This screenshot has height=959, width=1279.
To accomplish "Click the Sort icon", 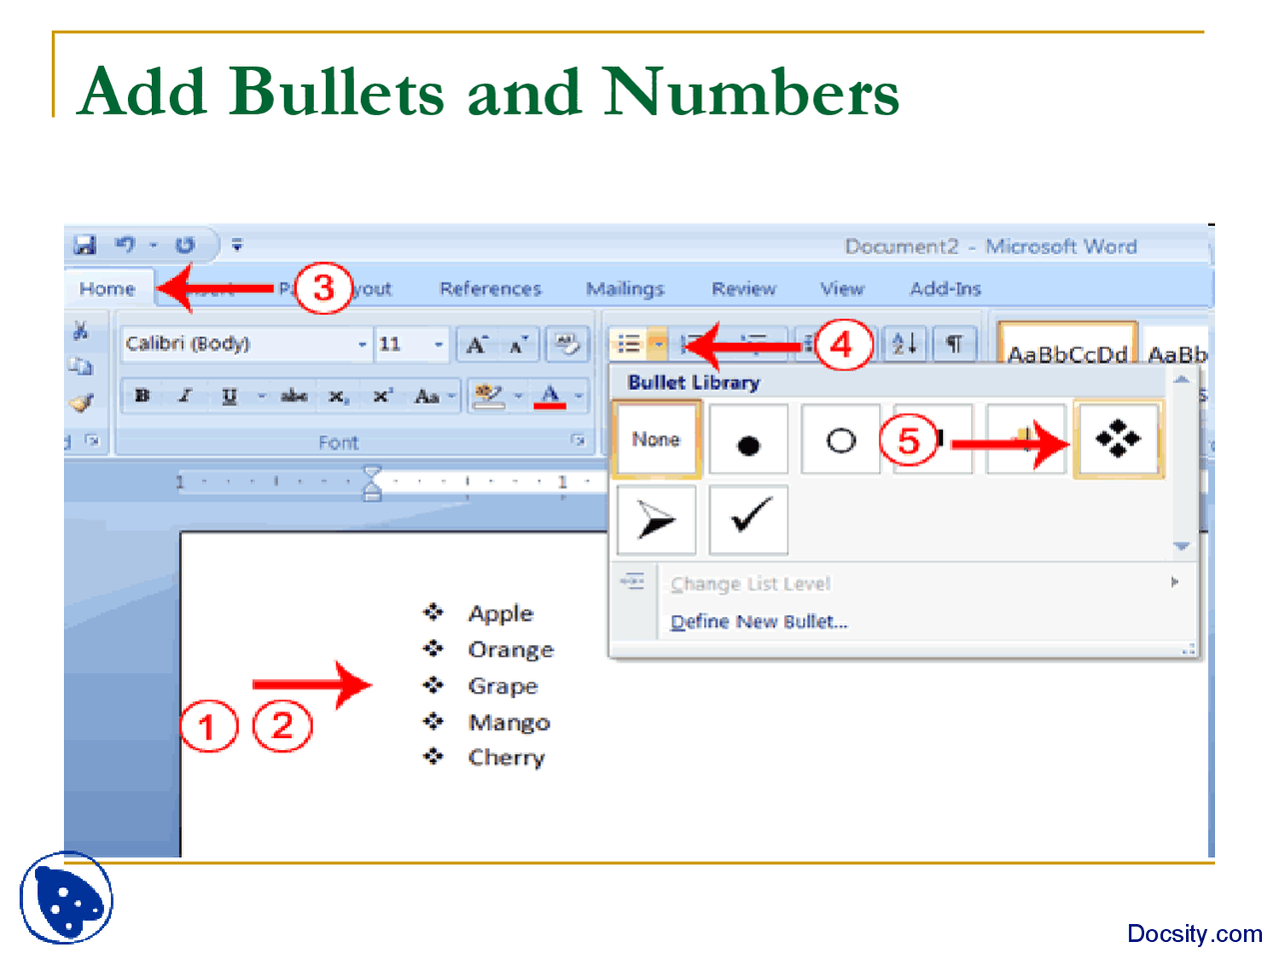I will pos(902,344).
